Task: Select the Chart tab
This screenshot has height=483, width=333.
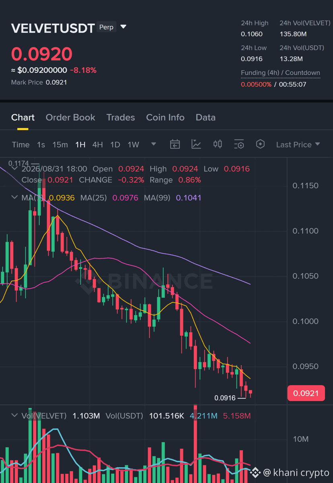Action: pyautogui.click(x=23, y=117)
